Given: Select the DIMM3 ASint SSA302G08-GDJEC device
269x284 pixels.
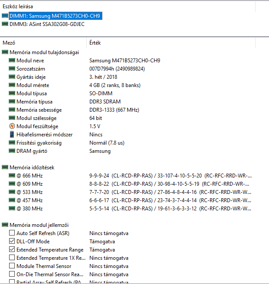Looking at the screenshot, I should (47, 24).
